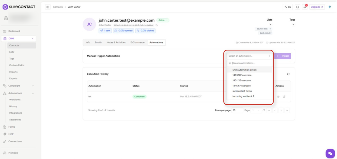Choose the 1371767 usercase option
Viewport: 337px width, 159px height.
pos(250,86)
